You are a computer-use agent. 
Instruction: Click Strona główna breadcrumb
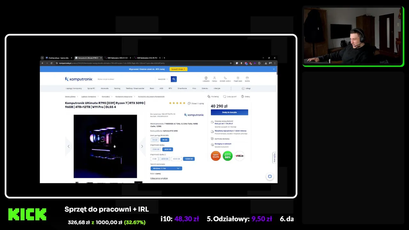(x=70, y=96)
